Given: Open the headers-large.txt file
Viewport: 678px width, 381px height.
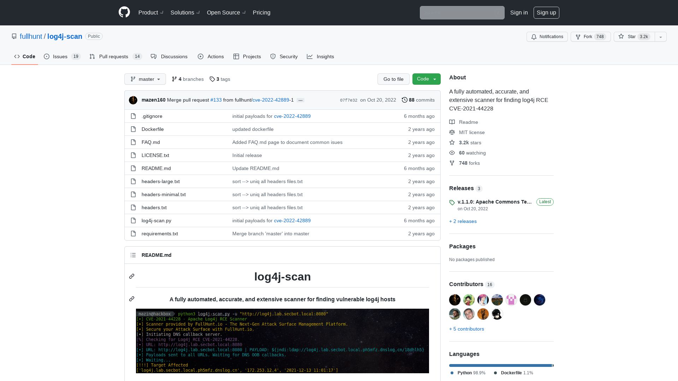Looking at the screenshot, I should coord(161,181).
